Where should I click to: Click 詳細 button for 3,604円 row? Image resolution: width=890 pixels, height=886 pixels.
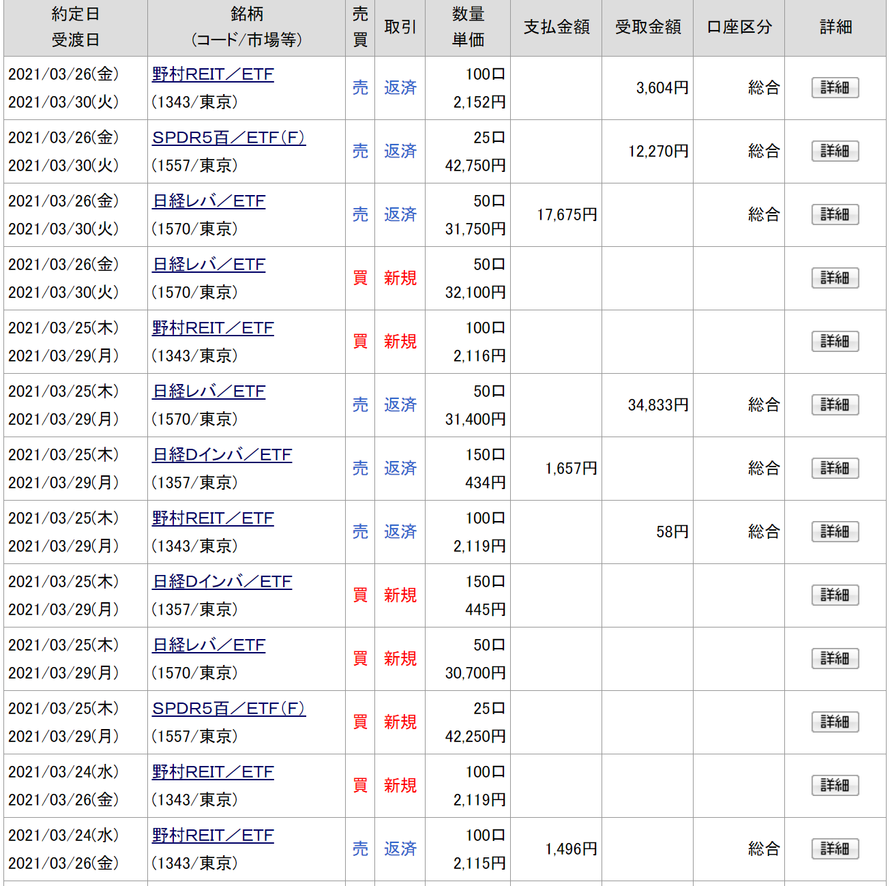[835, 88]
